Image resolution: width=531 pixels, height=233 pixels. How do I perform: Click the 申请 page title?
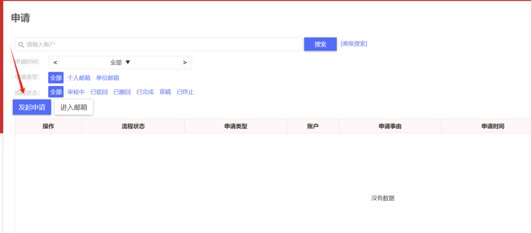point(21,18)
